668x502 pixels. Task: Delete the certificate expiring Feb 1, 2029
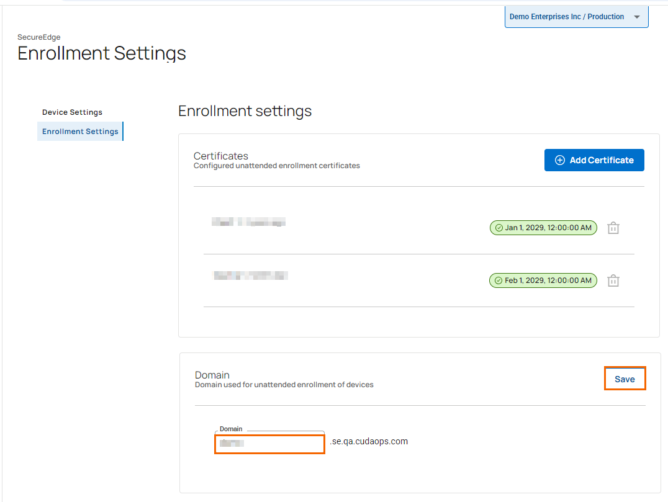click(613, 280)
